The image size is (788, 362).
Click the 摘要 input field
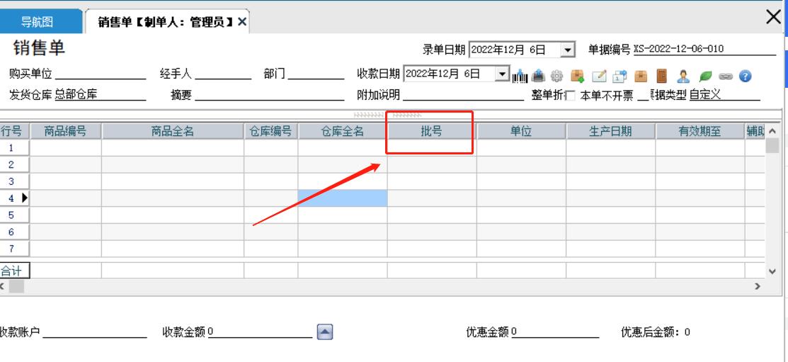tap(270, 94)
